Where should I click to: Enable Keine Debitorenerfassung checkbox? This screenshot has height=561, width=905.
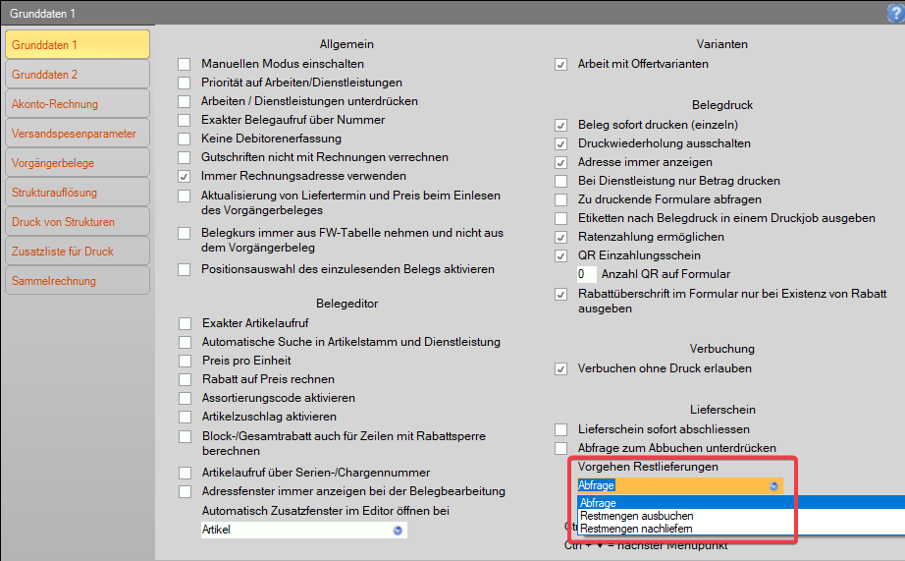[185, 139]
